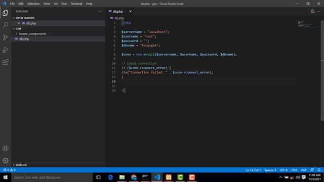Show hidden system tray icons
Image resolution: width=324 pixels, height=182 pixels.
tap(280, 177)
